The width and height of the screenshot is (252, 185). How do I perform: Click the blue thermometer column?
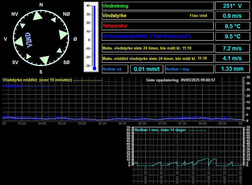tap(95, 36)
